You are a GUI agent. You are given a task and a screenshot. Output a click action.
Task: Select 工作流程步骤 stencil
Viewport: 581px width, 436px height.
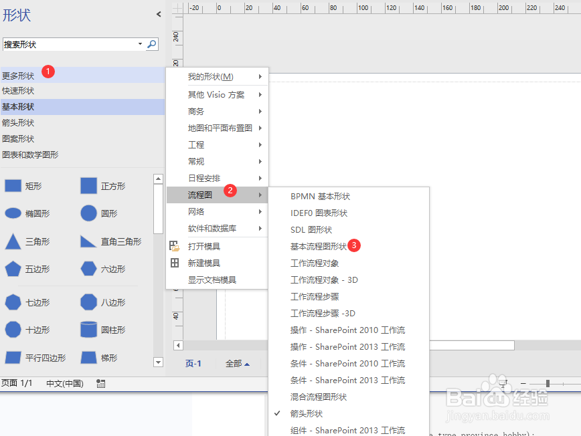[349, 296]
